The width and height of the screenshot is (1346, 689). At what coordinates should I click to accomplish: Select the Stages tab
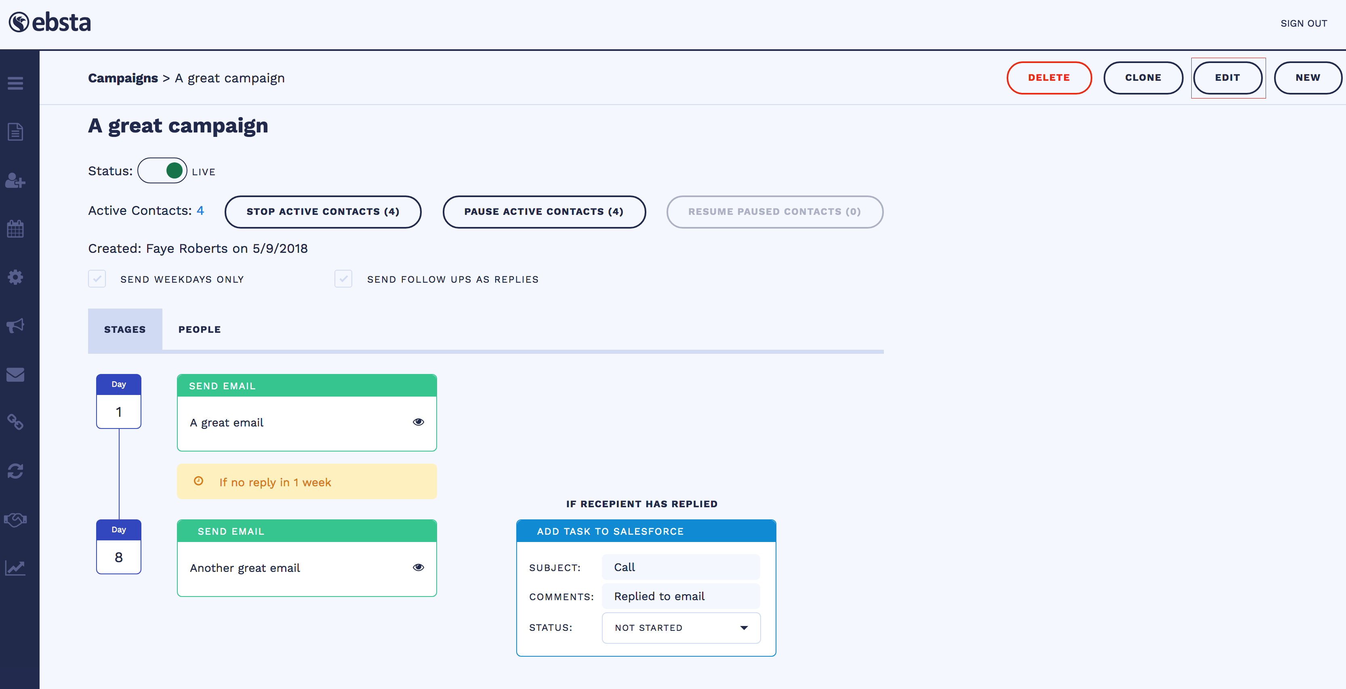[125, 330]
